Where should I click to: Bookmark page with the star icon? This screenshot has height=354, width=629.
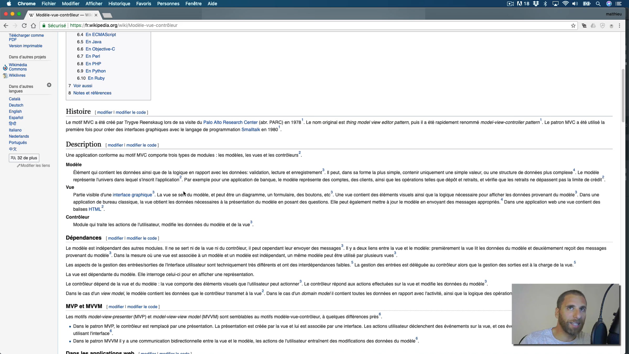click(x=573, y=25)
